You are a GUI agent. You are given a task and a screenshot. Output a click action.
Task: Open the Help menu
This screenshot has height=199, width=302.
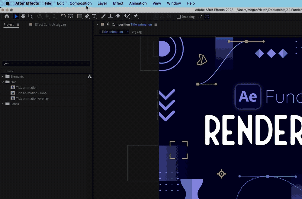point(191,3)
